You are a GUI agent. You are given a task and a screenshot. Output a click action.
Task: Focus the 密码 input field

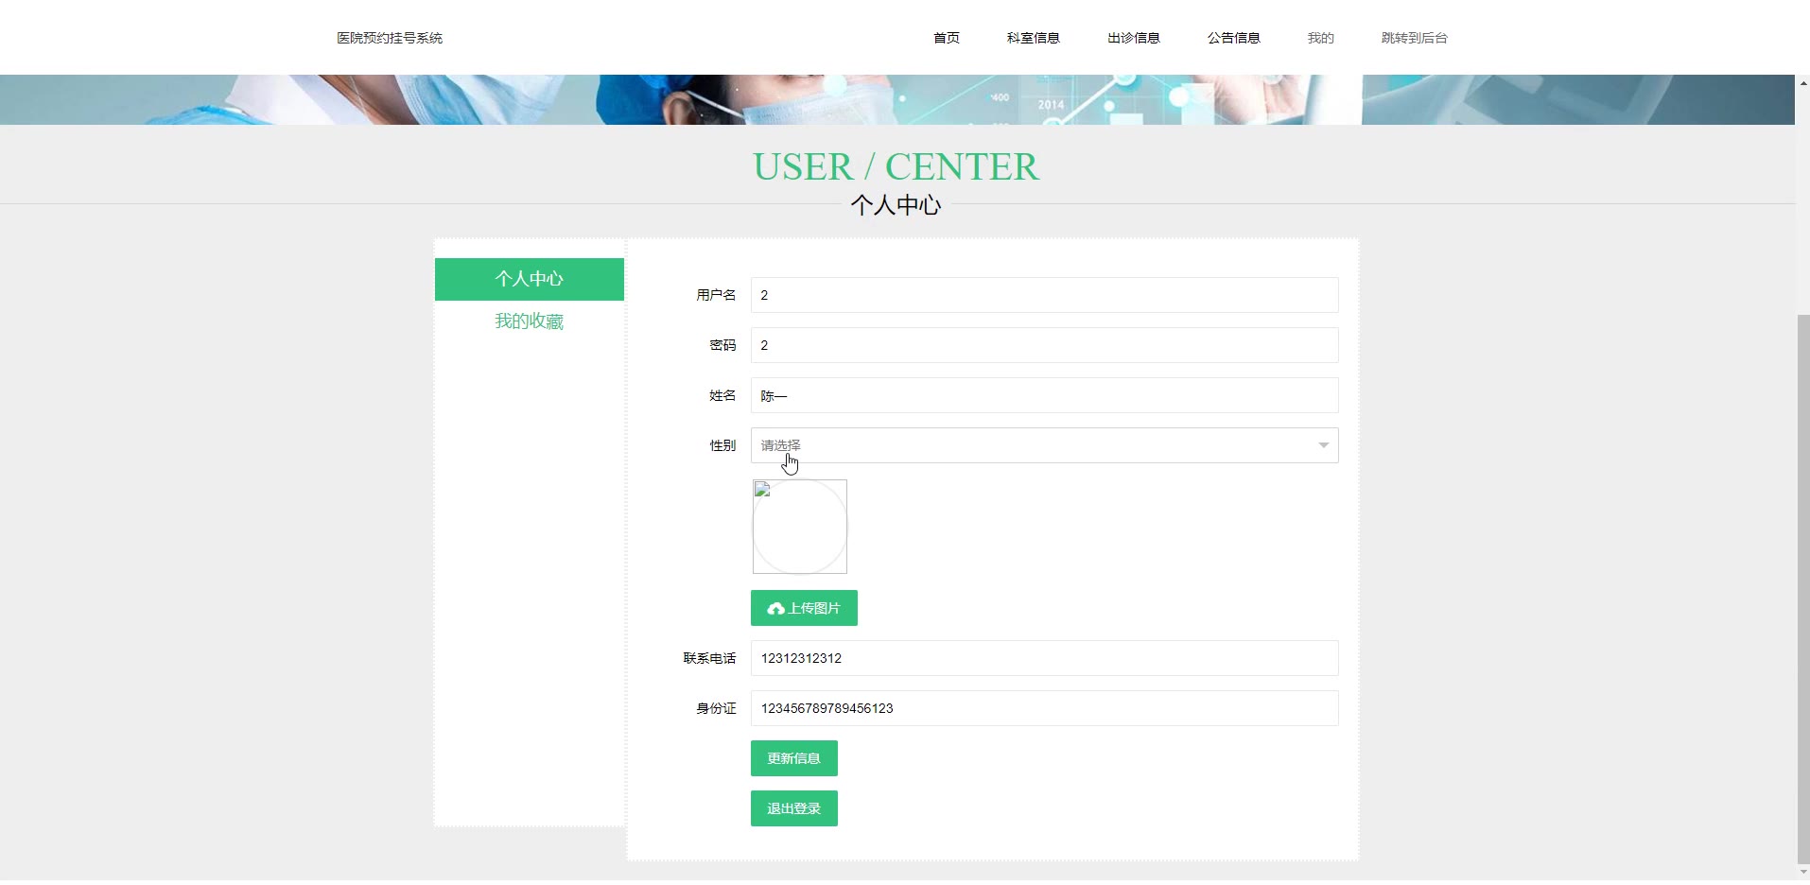click(x=1044, y=345)
